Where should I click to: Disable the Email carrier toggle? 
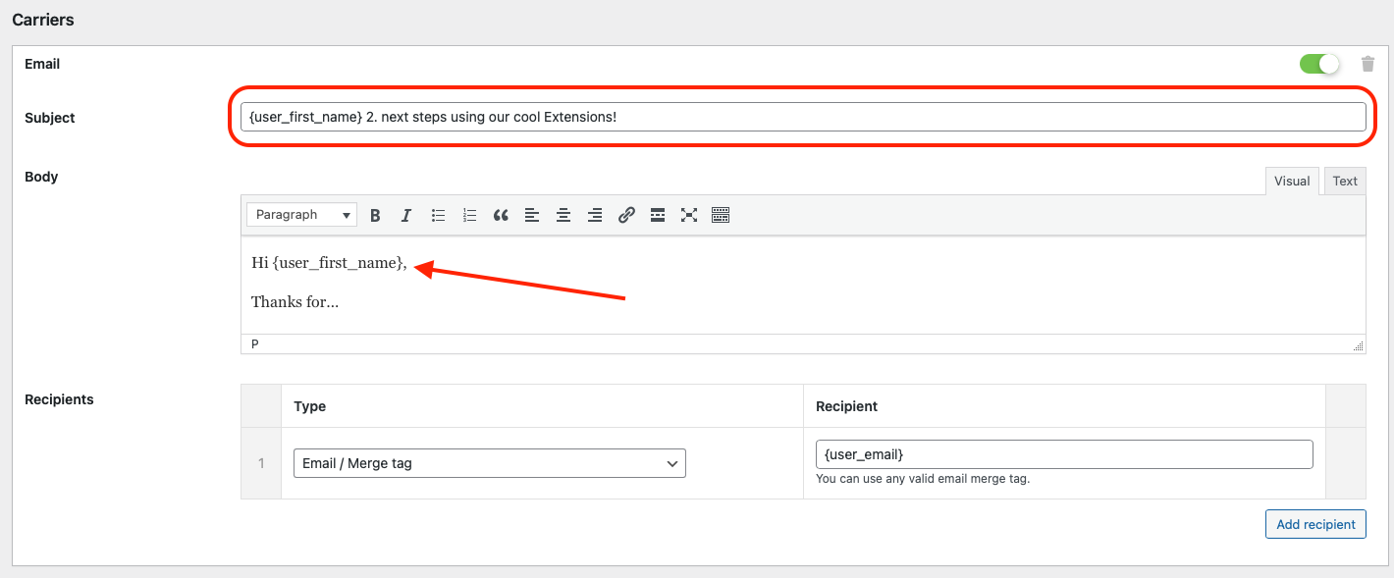pyautogui.click(x=1318, y=63)
